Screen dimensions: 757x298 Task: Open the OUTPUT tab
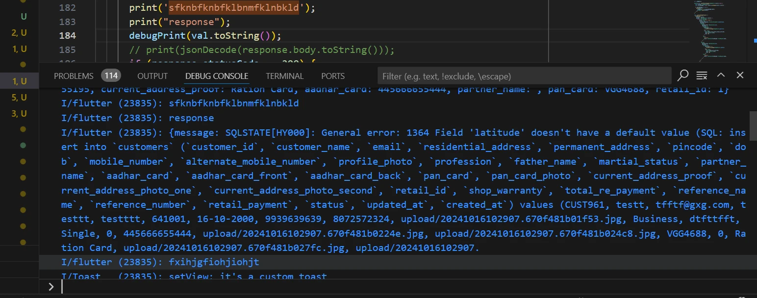click(152, 76)
